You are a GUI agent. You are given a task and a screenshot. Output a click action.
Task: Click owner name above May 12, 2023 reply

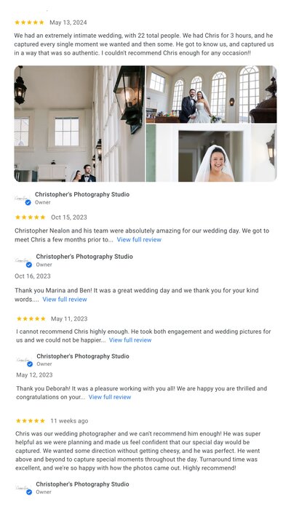coord(83,356)
